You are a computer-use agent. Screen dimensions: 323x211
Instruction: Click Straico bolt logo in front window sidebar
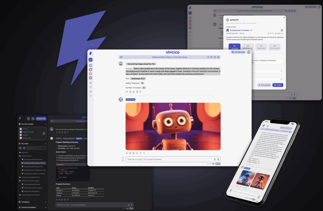coord(91,53)
